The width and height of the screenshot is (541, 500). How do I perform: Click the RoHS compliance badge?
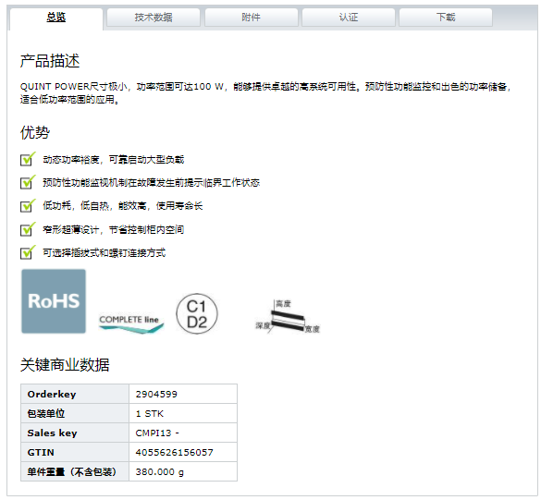tap(54, 301)
